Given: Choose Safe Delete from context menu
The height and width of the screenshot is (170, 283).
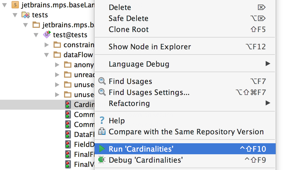Looking at the screenshot, I should [x=128, y=18].
